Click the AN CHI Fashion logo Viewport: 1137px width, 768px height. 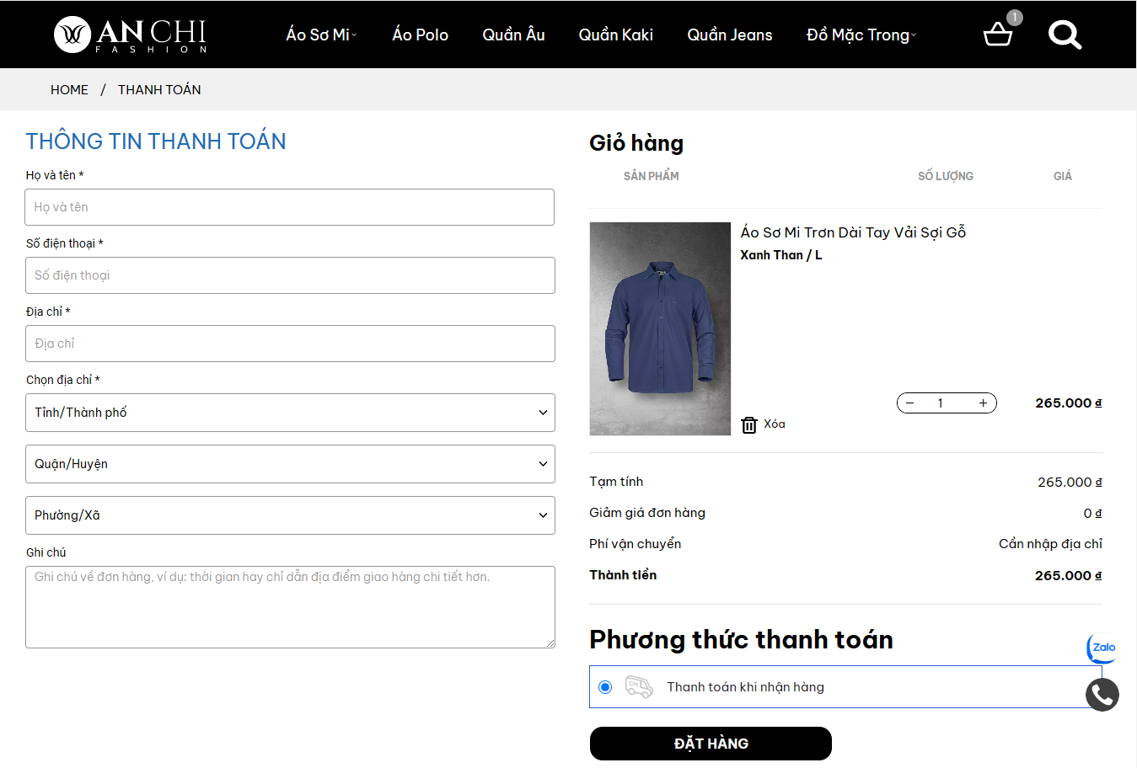tap(128, 35)
